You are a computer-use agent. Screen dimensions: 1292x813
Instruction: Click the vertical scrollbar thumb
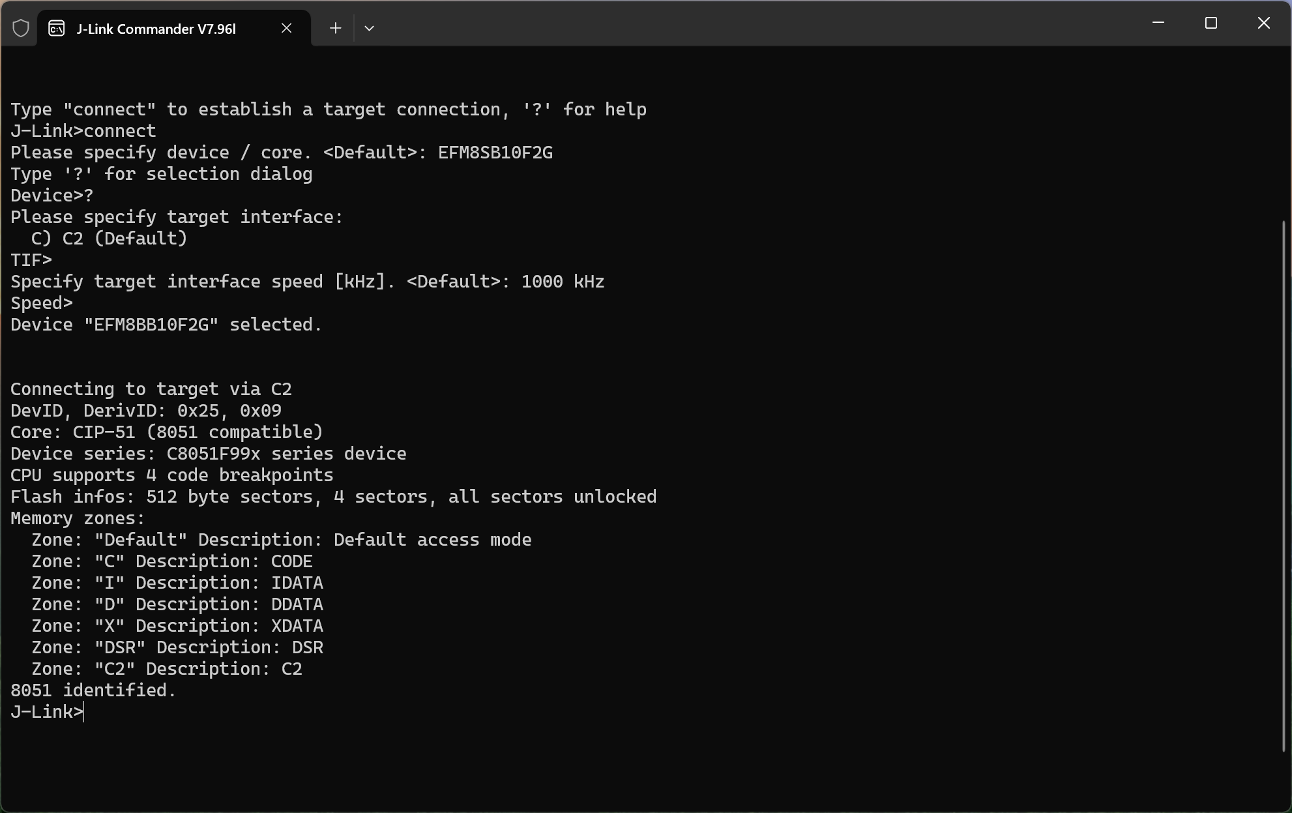pyautogui.click(x=1284, y=486)
